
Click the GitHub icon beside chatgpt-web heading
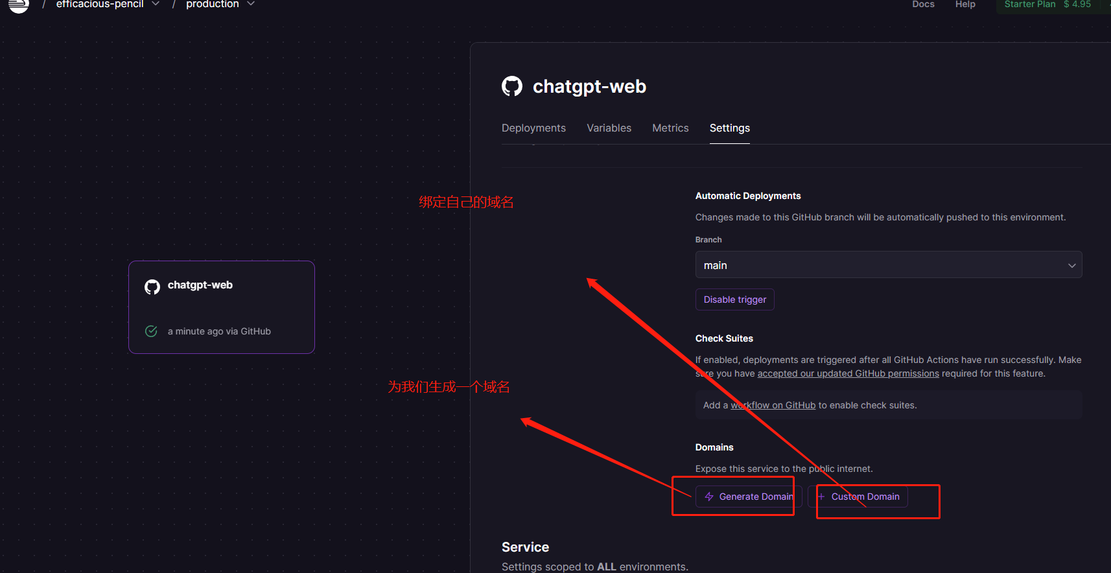[x=512, y=86]
